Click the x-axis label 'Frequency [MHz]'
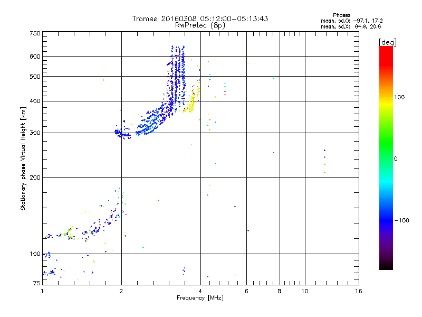Viewport: 422px width, 317px height. [x=200, y=298]
